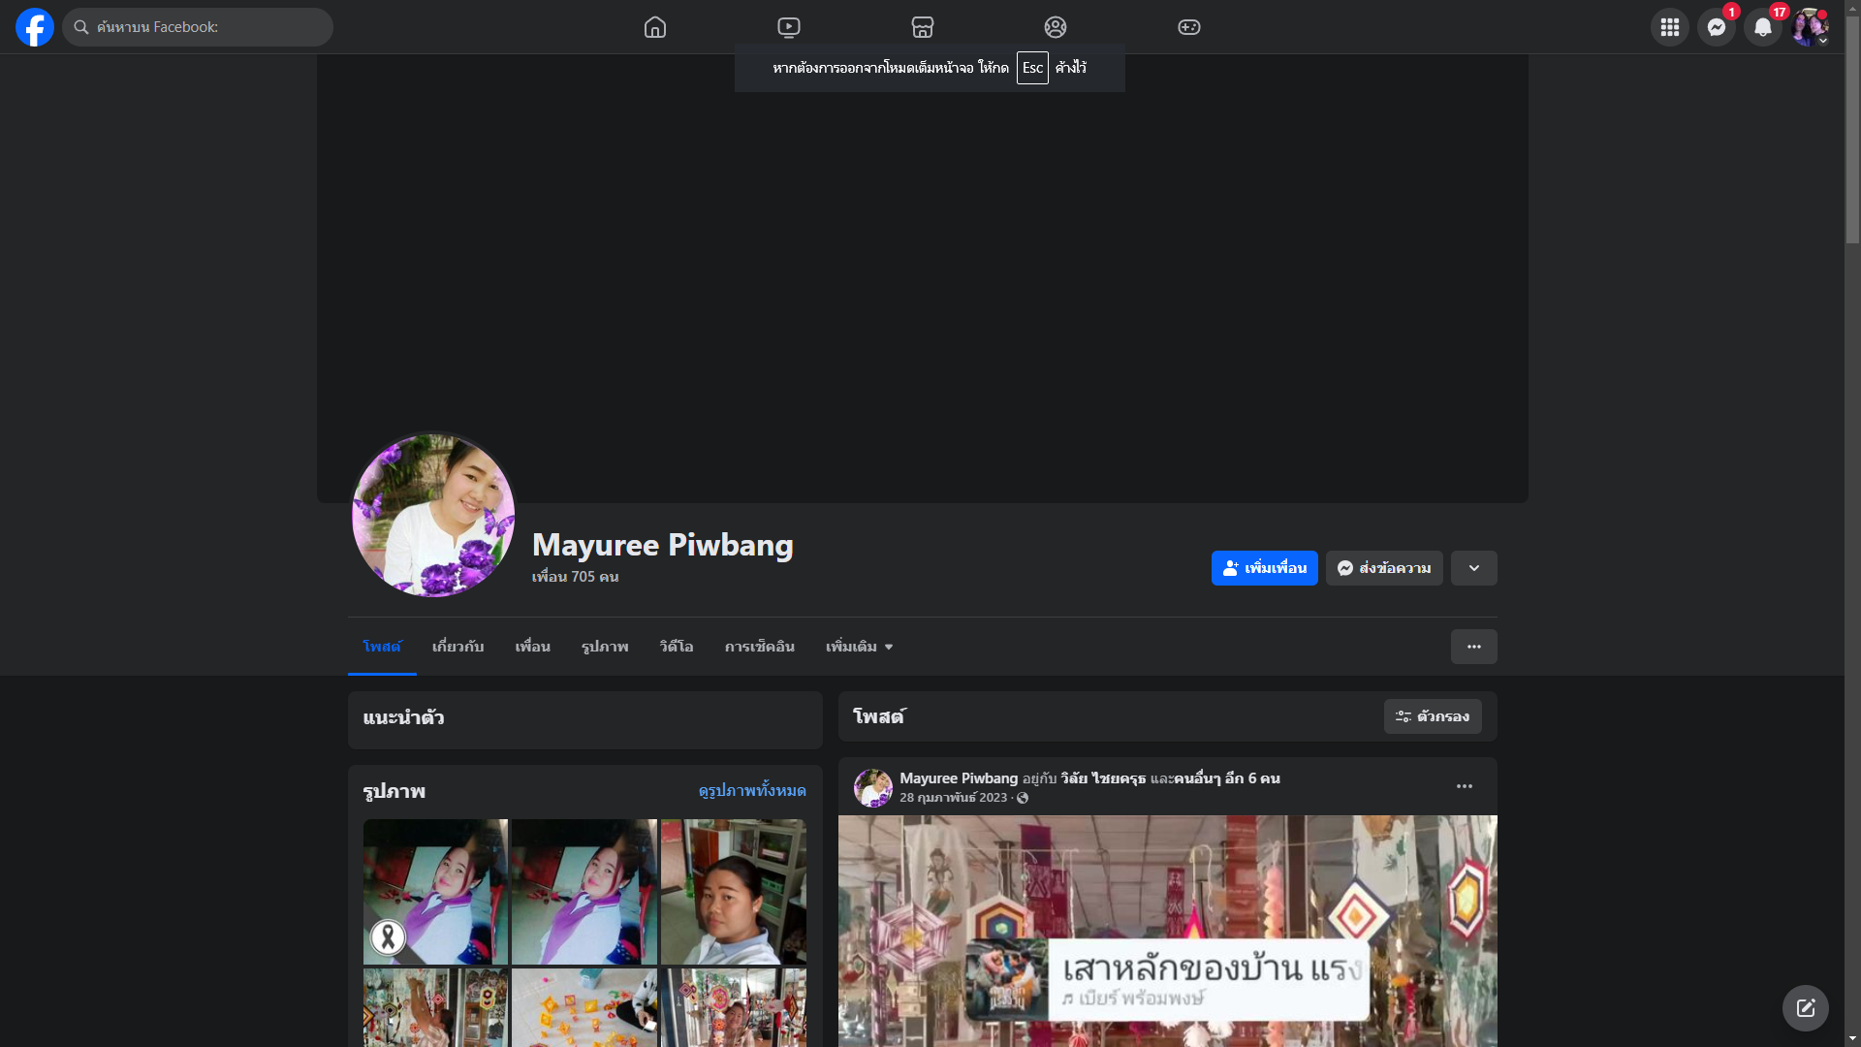Click the Facebook logo icon
The width and height of the screenshot is (1861, 1047).
[x=35, y=27]
